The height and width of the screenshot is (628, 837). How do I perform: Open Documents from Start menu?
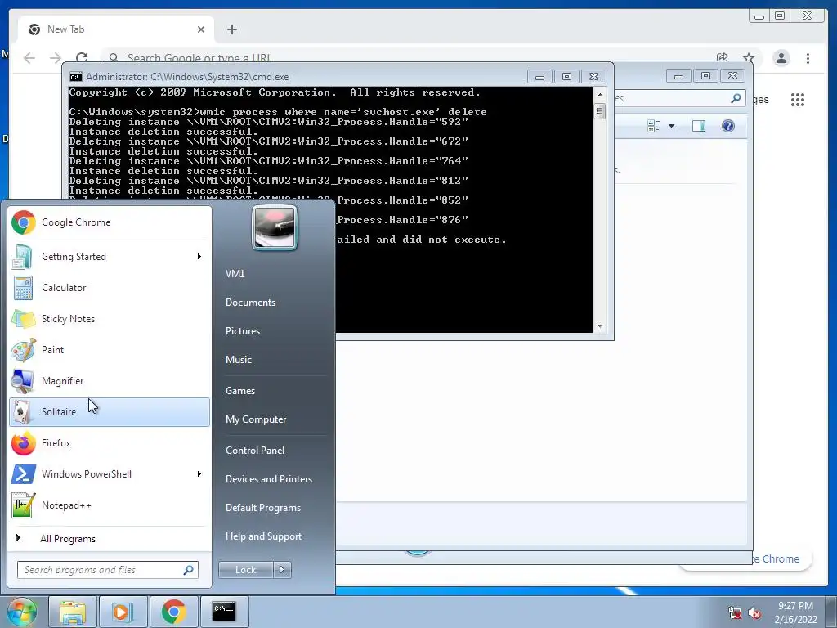(250, 303)
